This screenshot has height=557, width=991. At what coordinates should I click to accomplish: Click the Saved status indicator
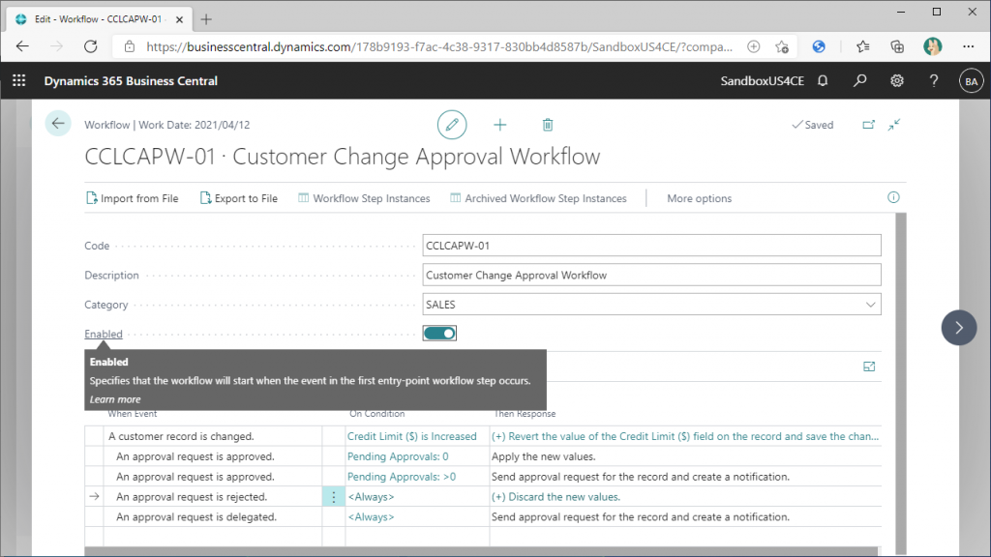tap(813, 125)
